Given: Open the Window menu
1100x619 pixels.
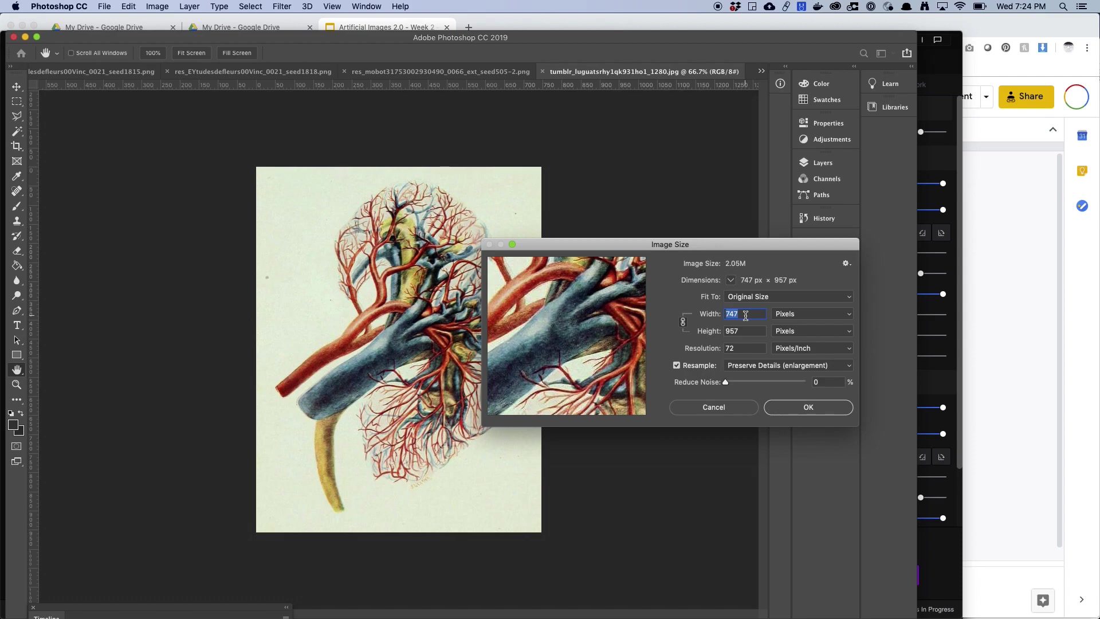Looking at the screenshot, I should tap(366, 6).
